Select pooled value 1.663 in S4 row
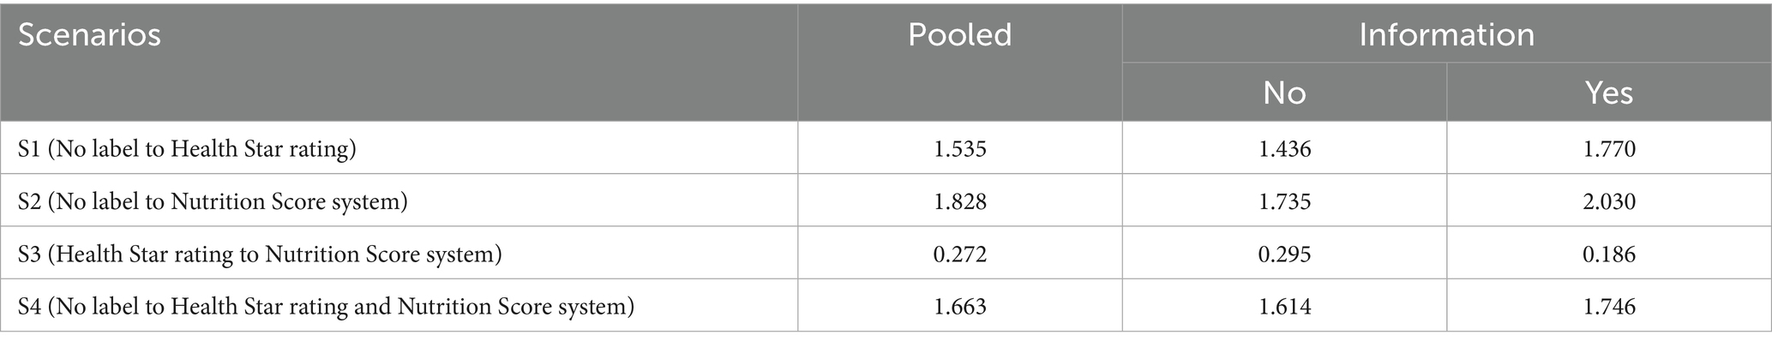 pyautogui.click(x=960, y=306)
